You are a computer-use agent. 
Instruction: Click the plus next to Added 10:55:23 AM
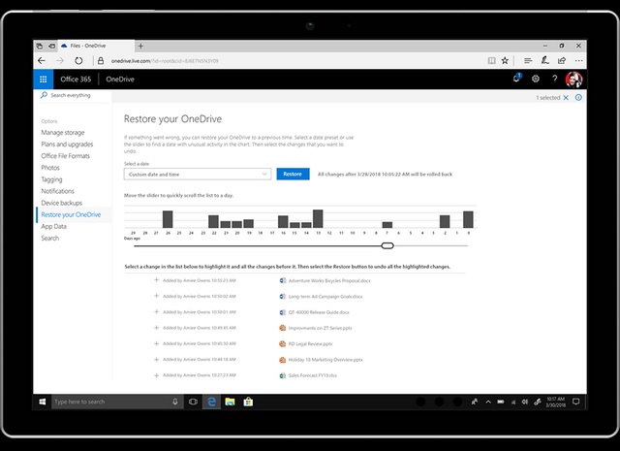click(x=157, y=280)
